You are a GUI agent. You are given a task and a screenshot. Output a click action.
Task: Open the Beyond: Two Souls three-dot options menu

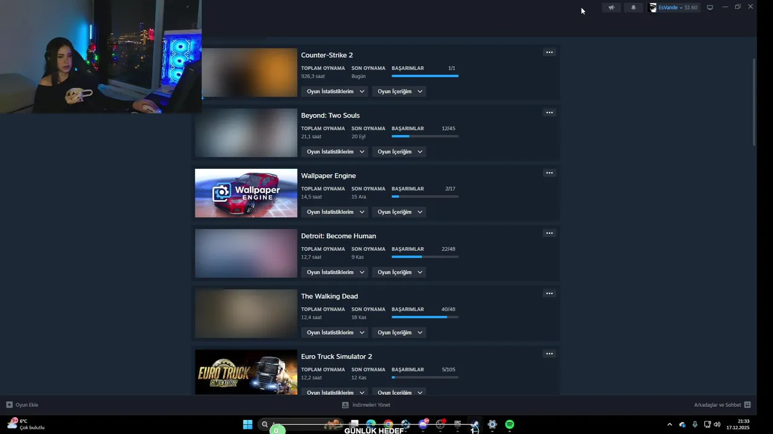coord(549,113)
